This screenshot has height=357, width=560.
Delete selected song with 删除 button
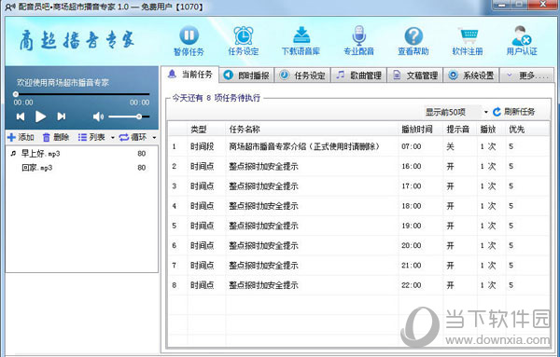[56, 137]
